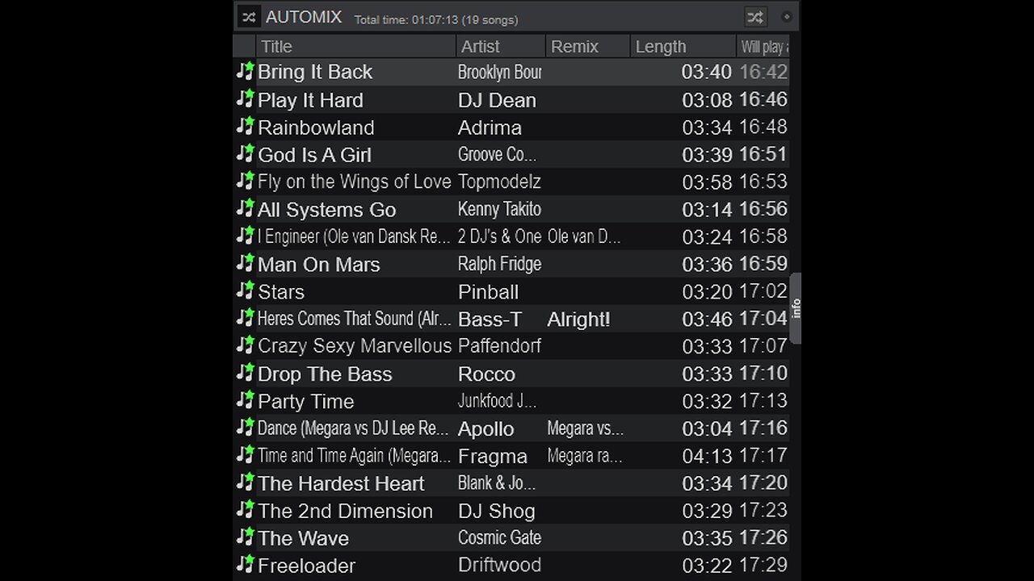
Task: Sort by the Length column header
Action: click(683, 47)
